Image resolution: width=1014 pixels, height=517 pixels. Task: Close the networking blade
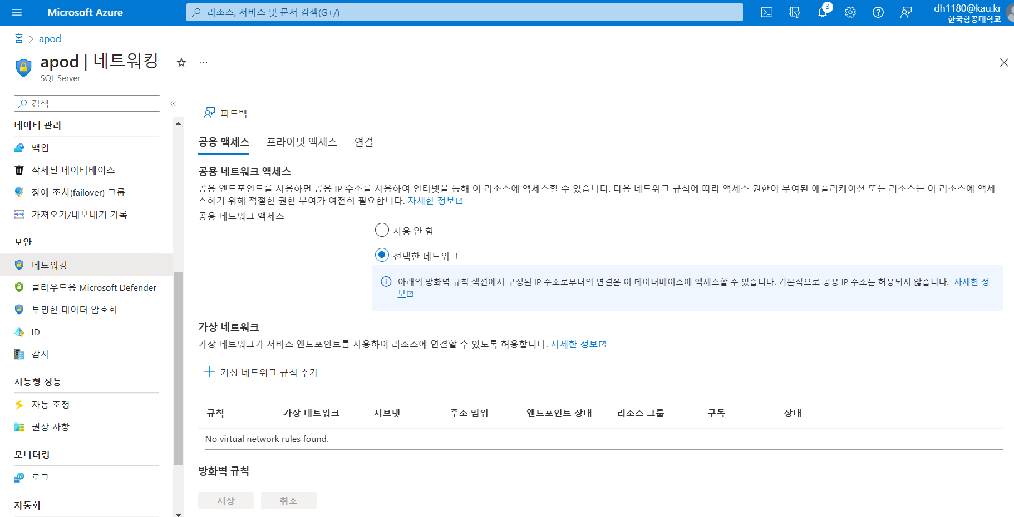coord(1004,63)
